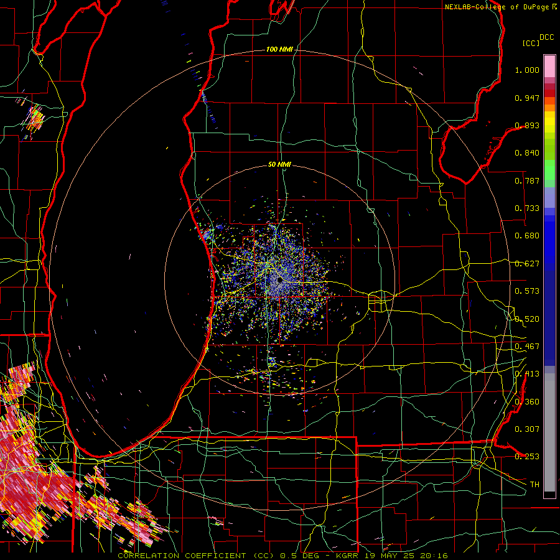Click the 100 NMI range ring label

279,49
